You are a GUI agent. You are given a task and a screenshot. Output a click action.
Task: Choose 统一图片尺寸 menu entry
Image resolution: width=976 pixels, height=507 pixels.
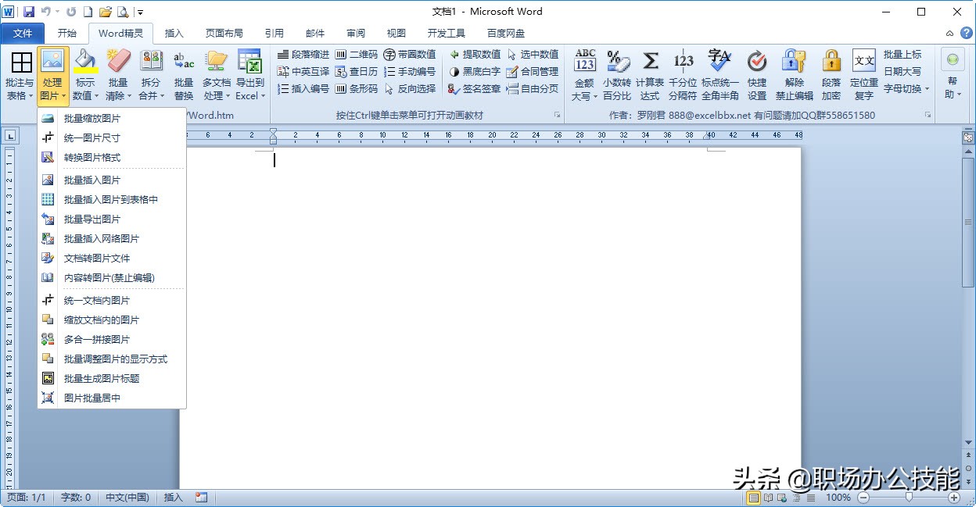tap(112, 138)
